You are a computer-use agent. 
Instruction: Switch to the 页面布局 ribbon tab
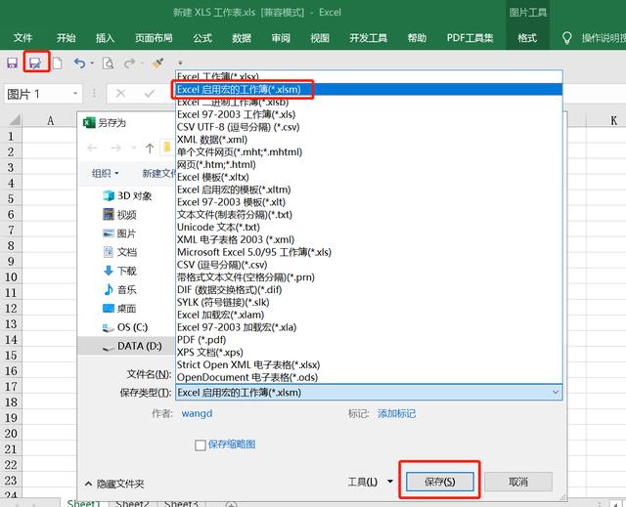pyautogui.click(x=154, y=38)
